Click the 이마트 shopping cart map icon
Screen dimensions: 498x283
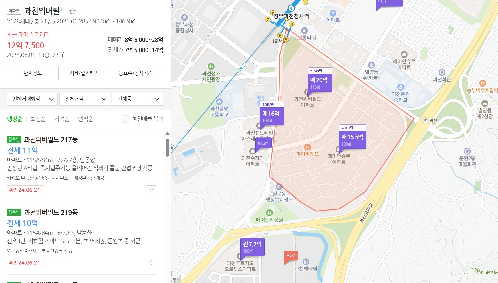tap(333, 13)
